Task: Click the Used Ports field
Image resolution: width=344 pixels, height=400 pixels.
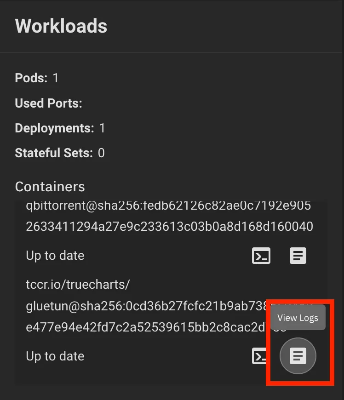Action: click(x=48, y=103)
